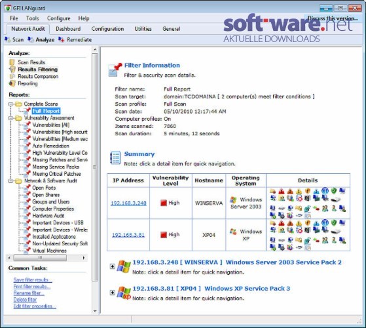Switch to the Dashboard tab
This screenshot has width=366, height=328.
pyautogui.click(x=68, y=29)
